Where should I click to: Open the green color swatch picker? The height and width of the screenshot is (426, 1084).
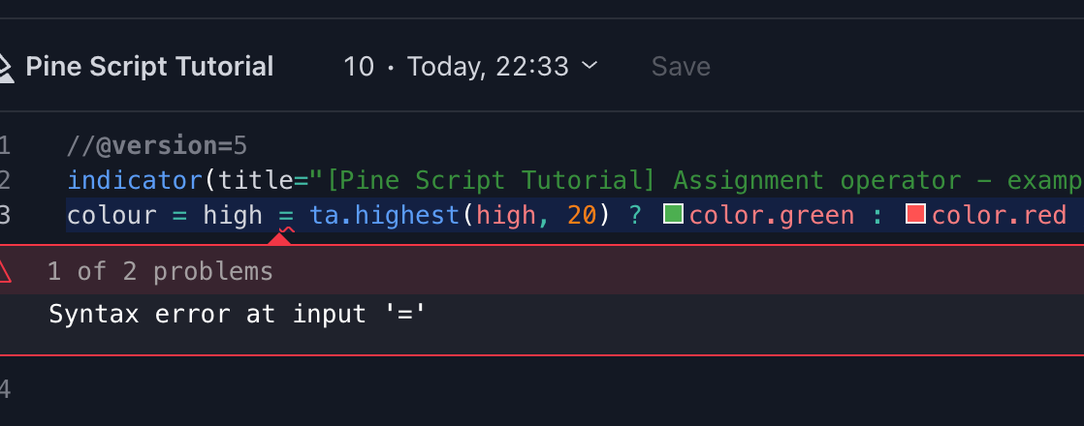(x=673, y=214)
